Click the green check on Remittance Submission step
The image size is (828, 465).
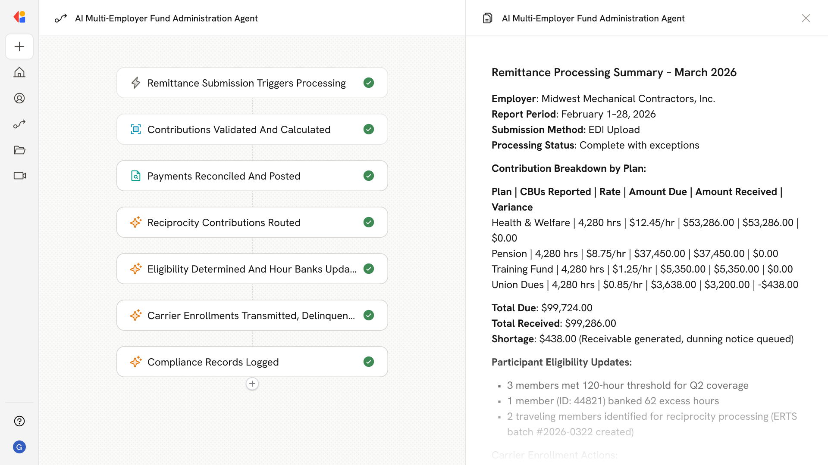[x=368, y=83]
